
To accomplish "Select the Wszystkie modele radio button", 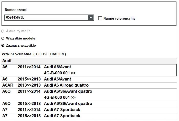I will (x=3, y=38).
